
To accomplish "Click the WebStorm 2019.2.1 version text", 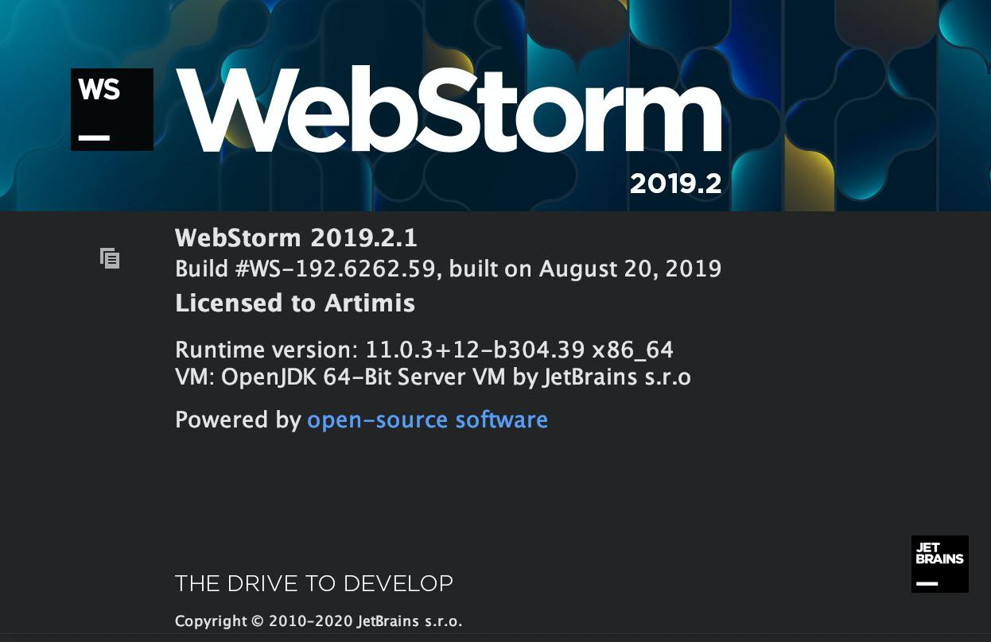I will pos(296,238).
